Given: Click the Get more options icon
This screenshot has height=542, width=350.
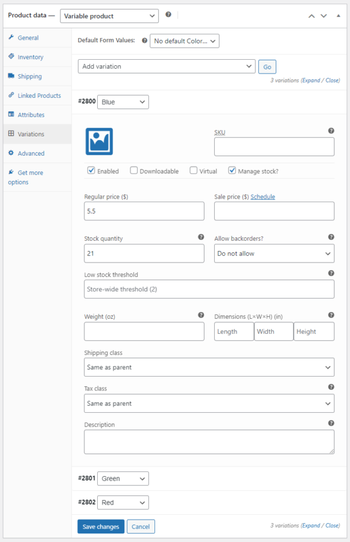Looking at the screenshot, I should click(11, 173).
